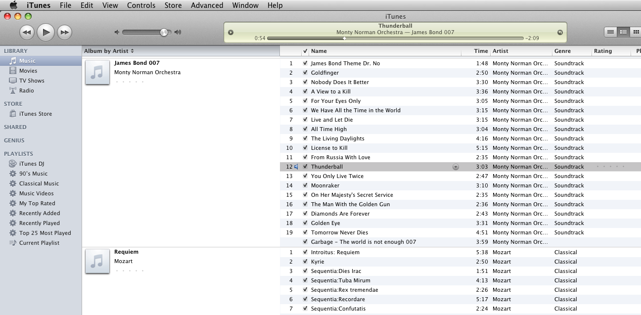Open the File menu
This screenshot has width=641, height=315.
click(65, 5)
